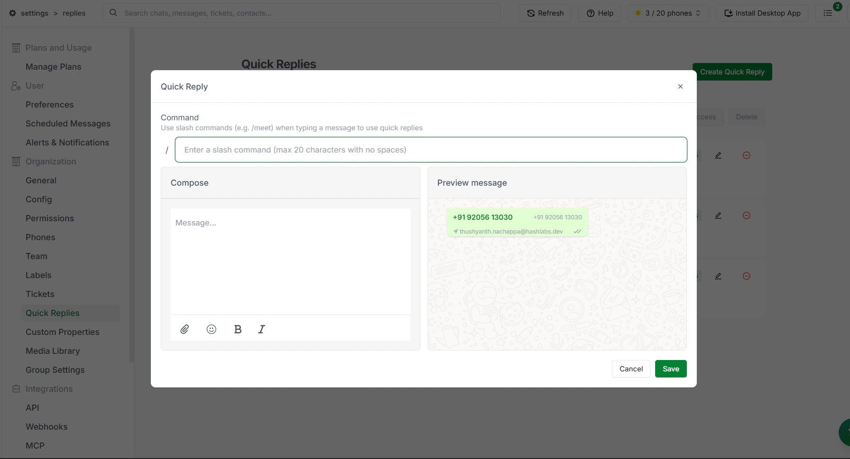Open Manage Plans in sidebar
The width and height of the screenshot is (850, 459).
coord(54,67)
